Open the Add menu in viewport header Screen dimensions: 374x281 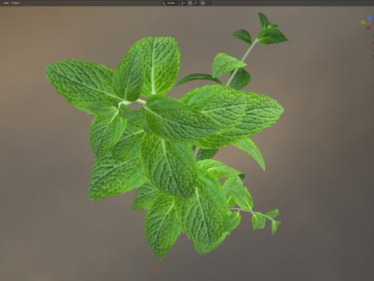tap(6, 3)
